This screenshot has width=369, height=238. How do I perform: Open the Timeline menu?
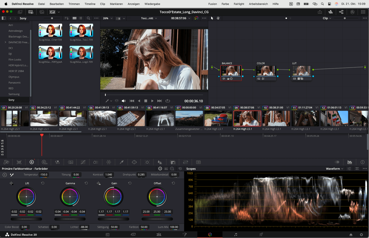[90, 4]
